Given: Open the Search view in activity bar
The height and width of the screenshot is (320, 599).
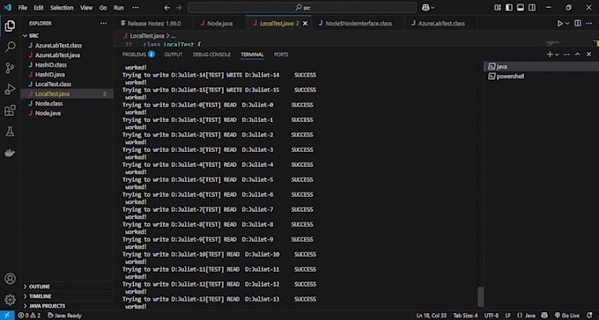Looking at the screenshot, I should click(x=10, y=47).
